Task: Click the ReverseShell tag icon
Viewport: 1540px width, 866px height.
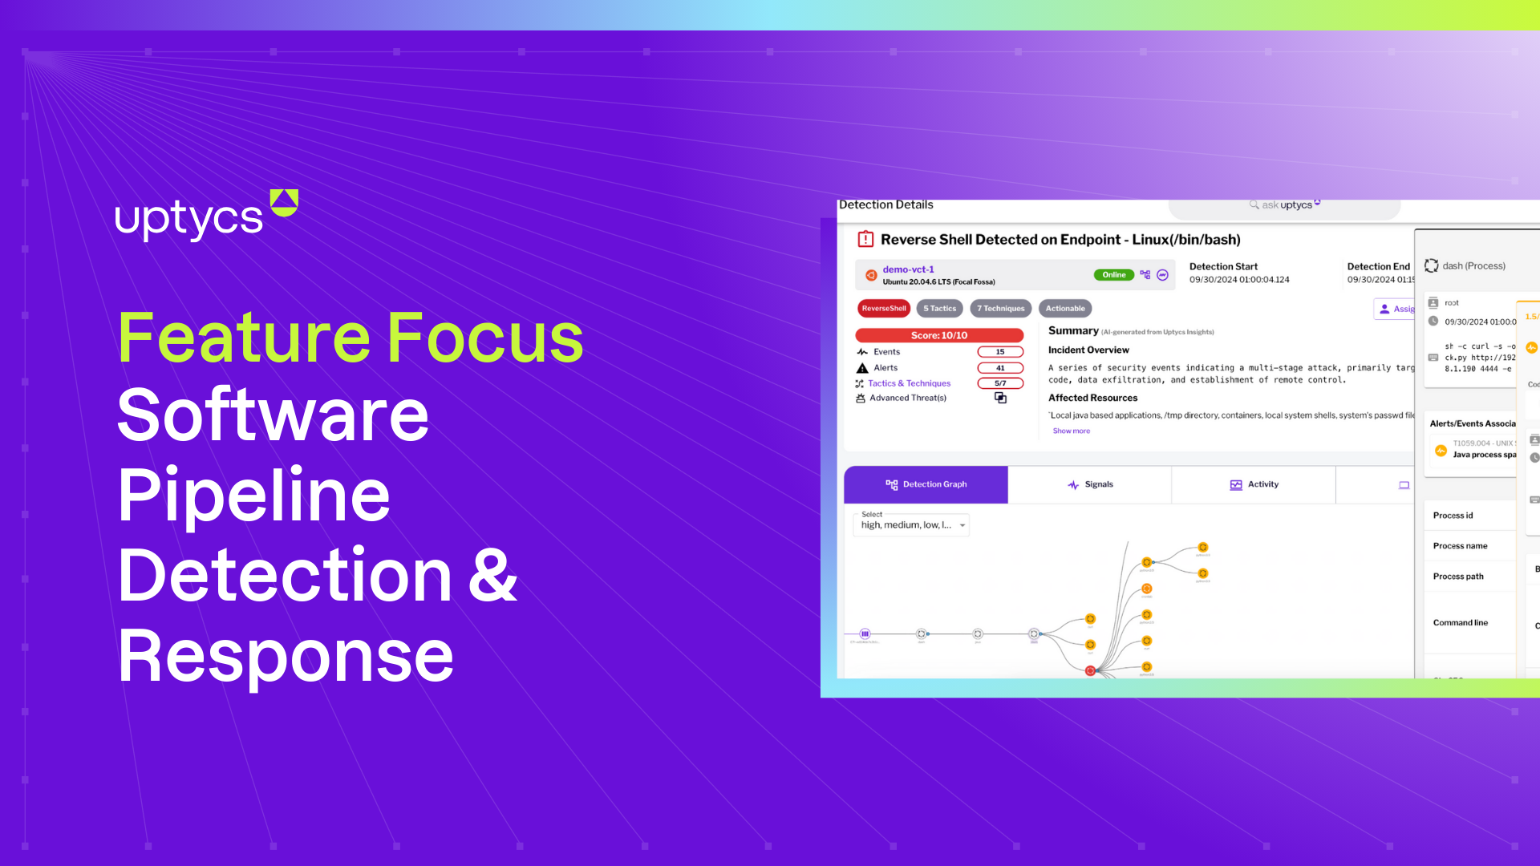Action: [882, 308]
